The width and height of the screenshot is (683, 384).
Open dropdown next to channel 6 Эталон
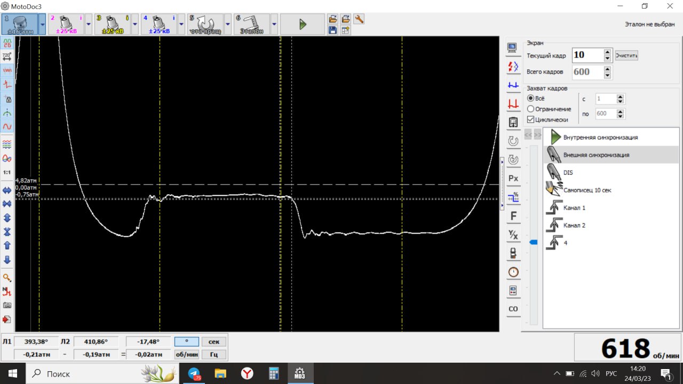(x=274, y=25)
